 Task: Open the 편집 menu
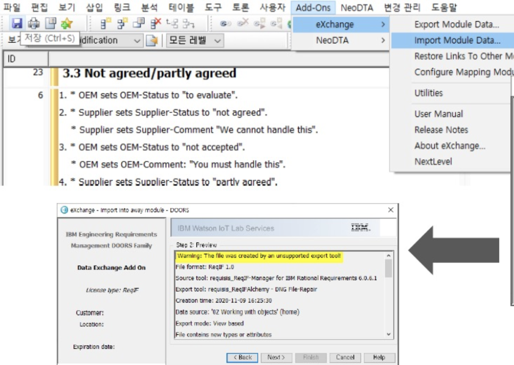(x=39, y=7)
